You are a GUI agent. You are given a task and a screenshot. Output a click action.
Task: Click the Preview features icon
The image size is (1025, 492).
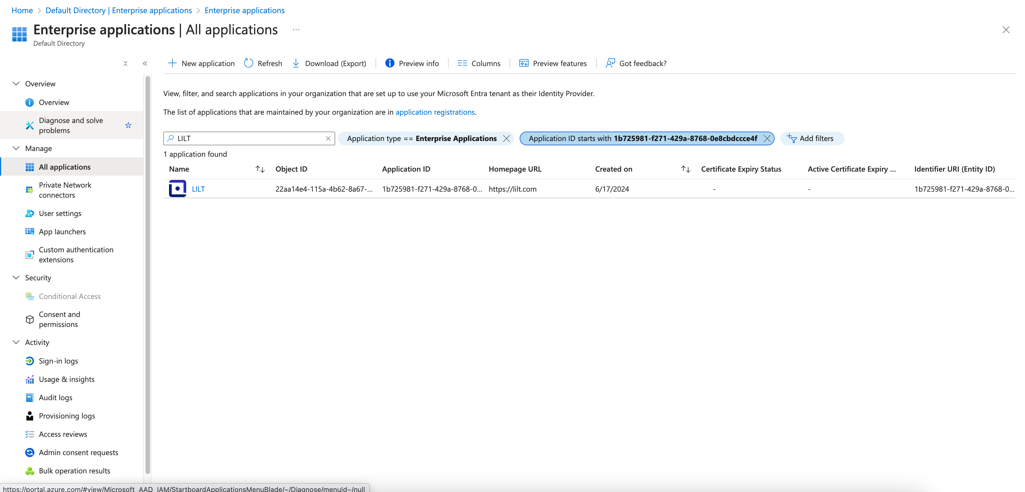524,63
